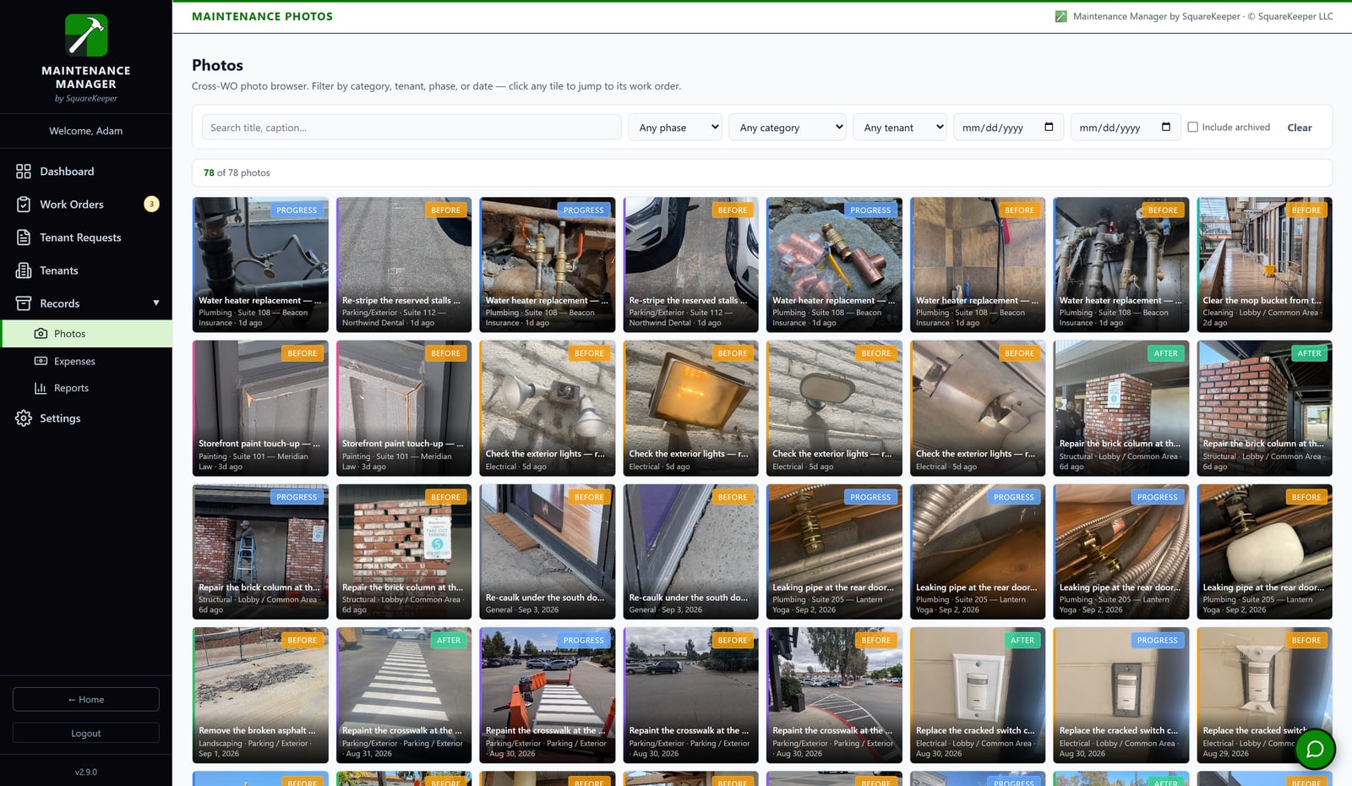Open Remove the broken asphalt photo tile
Image resolution: width=1352 pixels, height=786 pixels.
[x=260, y=695]
